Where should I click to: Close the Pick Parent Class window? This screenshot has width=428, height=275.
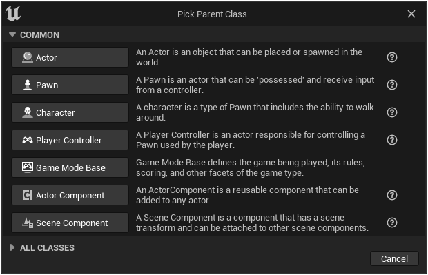tap(411, 14)
